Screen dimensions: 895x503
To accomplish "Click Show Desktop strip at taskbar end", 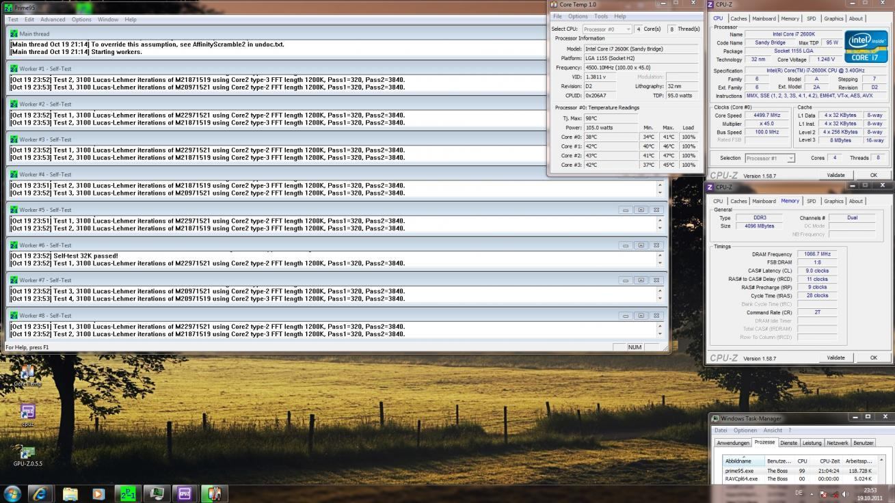I will (891, 493).
